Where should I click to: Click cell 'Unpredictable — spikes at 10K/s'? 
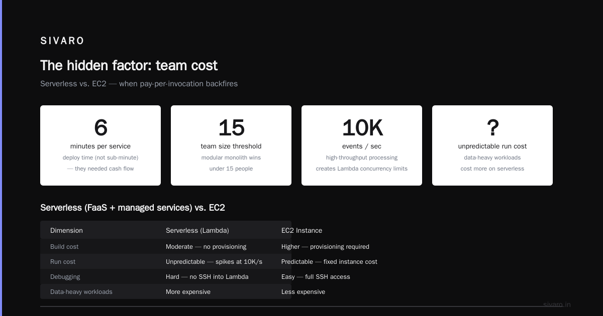click(x=214, y=262)
